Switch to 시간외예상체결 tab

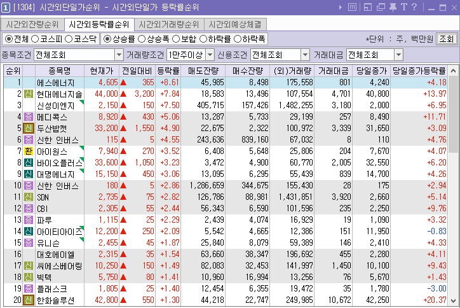(235, 24)
